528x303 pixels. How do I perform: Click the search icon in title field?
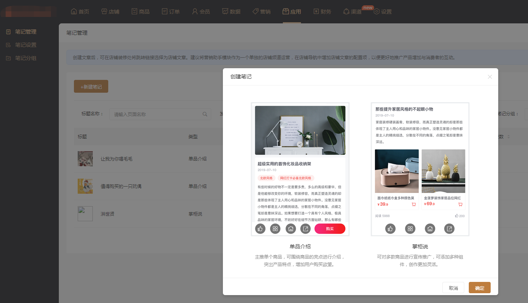tap(205, 114)
